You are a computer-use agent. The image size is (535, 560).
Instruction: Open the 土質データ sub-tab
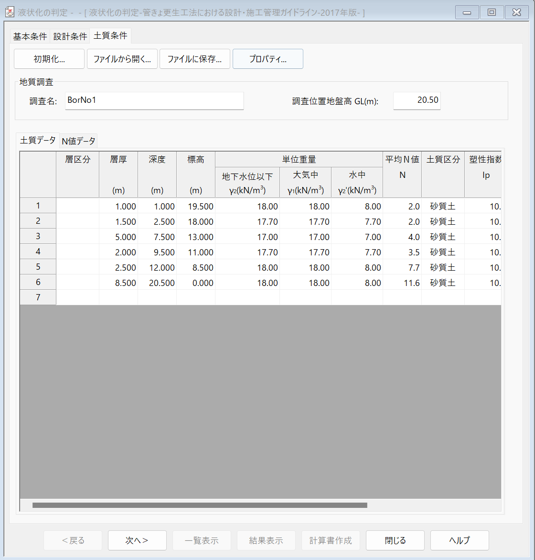coord(38,140)
